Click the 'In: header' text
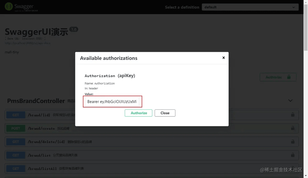The image size is (308, 178). tap(91, 88)
